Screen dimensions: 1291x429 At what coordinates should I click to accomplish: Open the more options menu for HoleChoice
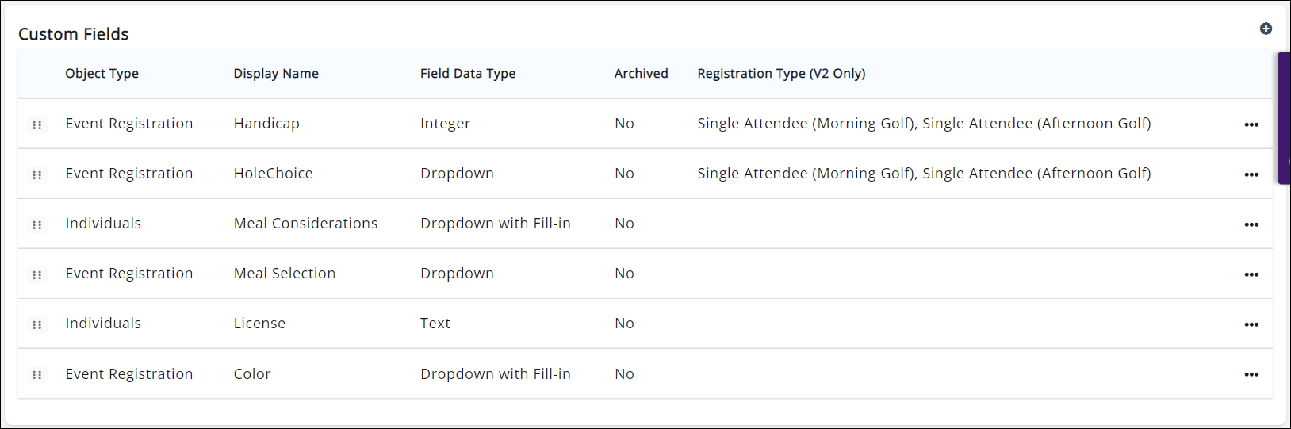point(1251,174)
